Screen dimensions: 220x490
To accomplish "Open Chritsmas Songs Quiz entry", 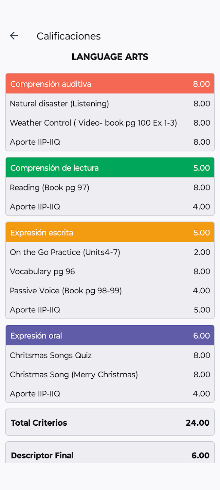I will click(110, 355).
